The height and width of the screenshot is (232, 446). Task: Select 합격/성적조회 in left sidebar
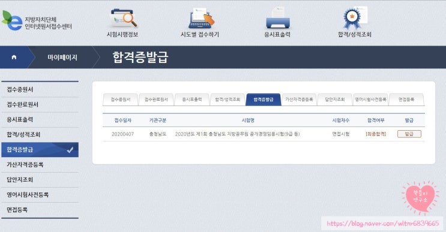(x=40, y=135)
